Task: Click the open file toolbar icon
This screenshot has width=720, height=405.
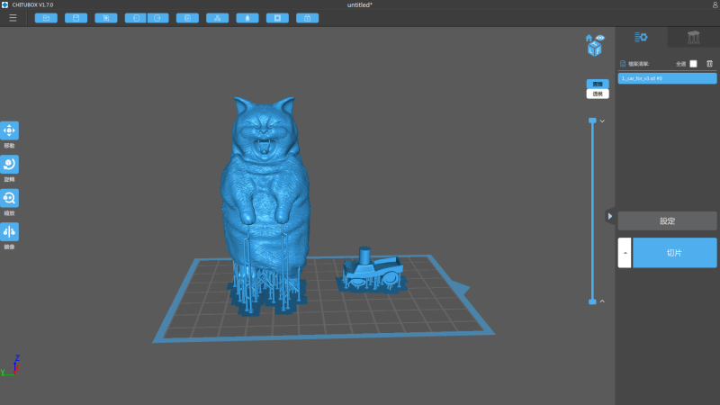Action: [45, 17]
